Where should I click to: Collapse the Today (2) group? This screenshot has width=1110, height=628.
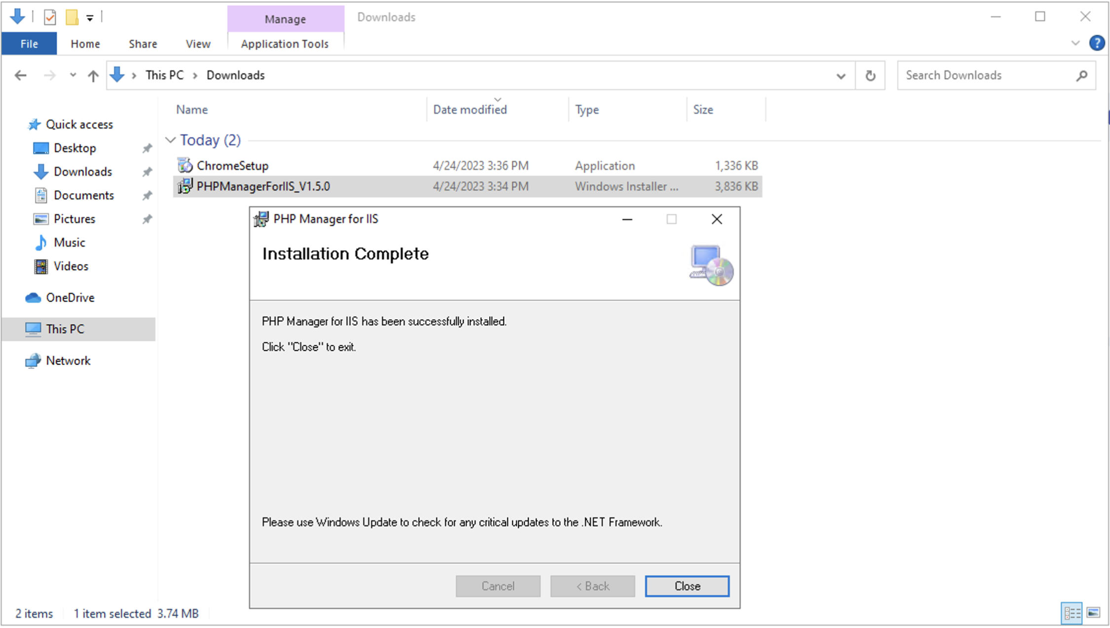pyautogui.click(x=170, y=140)
